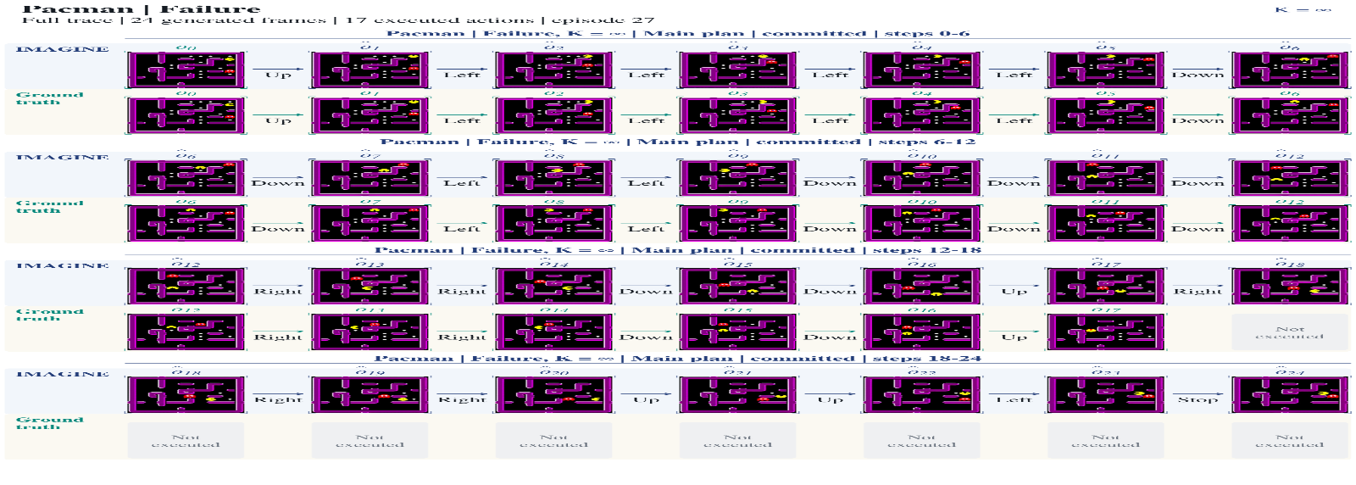Open IMAGINE frame ô3 thumbnail
This screenshot has width=1356, height=485.
tap(738, 70)
